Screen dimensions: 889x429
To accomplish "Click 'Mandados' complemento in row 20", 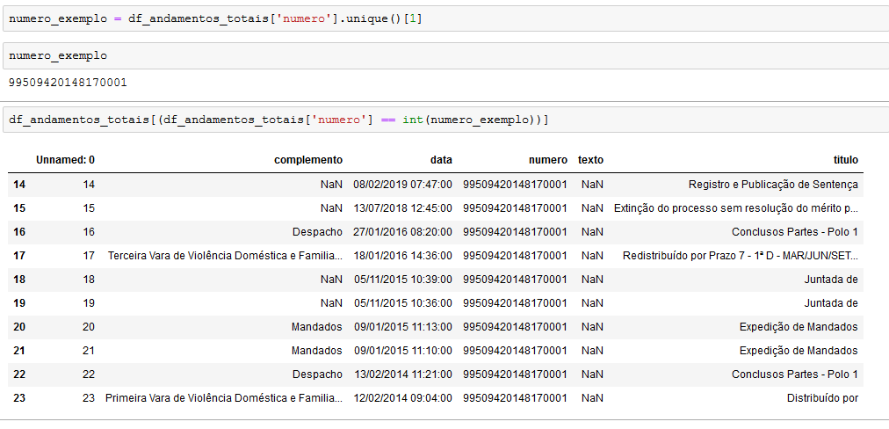I will point(317,327).
